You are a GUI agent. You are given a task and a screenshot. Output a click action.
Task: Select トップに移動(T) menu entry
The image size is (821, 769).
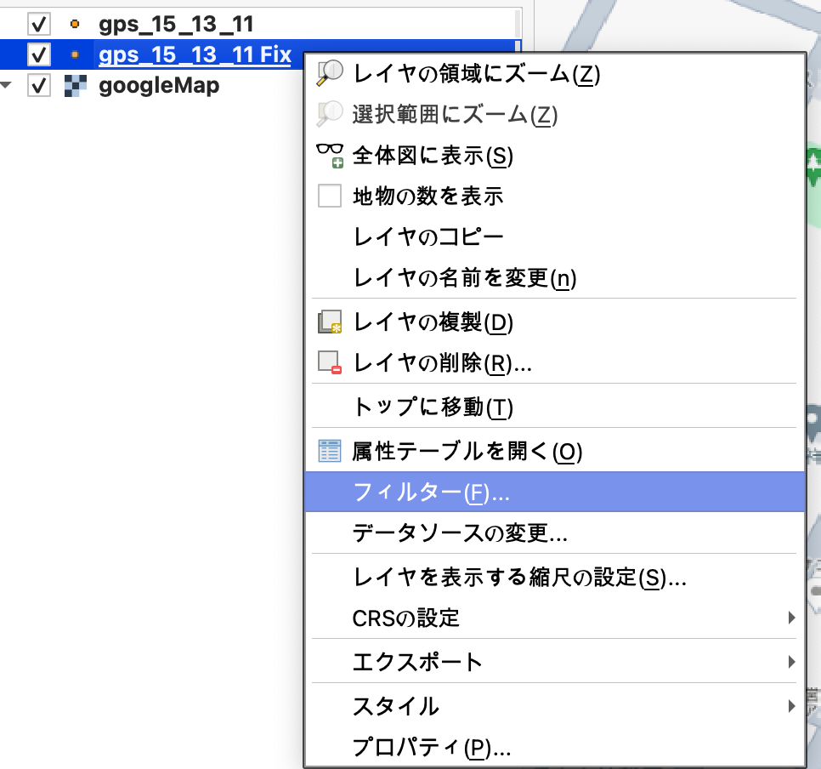tap(555, 407)
